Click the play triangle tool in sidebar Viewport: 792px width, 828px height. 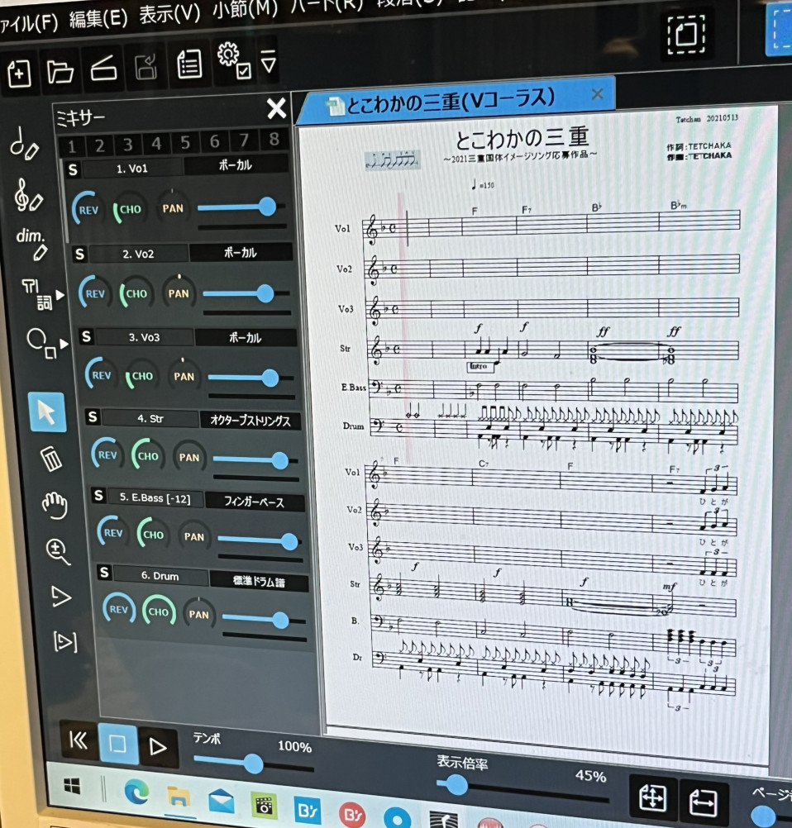pos(60,597)
